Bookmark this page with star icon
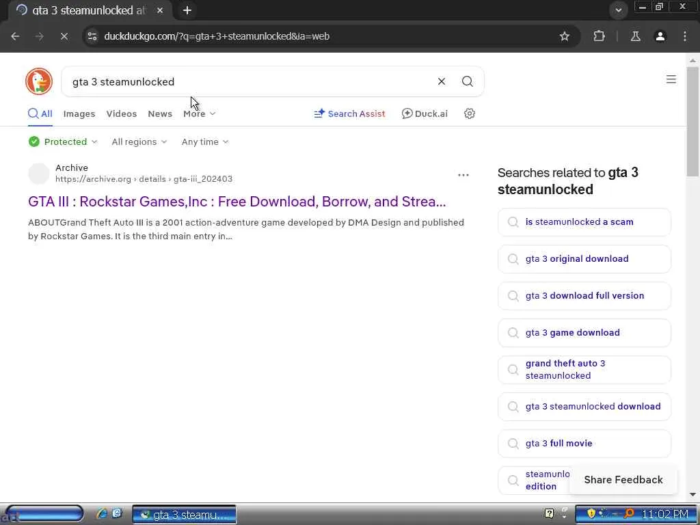The height and width of the screenshot is (525, 700). (x=564, y=36)
